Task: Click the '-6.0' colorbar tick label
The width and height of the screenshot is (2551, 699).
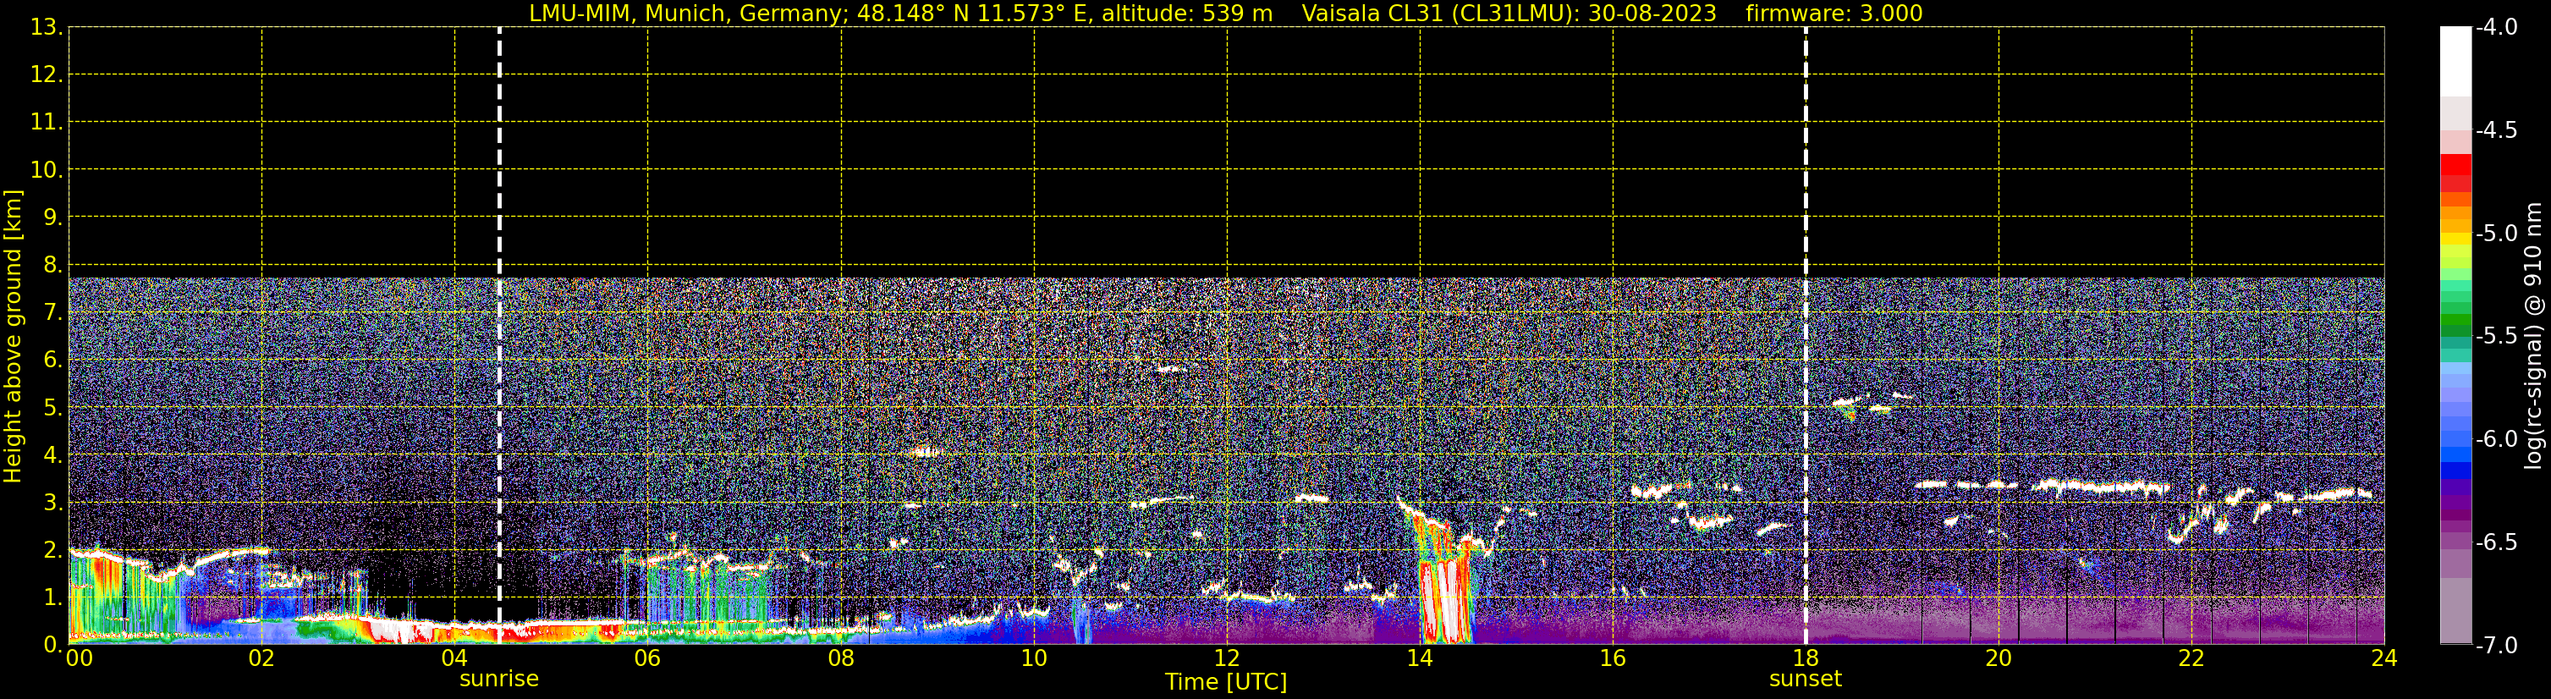Action: coord(2495,439)
